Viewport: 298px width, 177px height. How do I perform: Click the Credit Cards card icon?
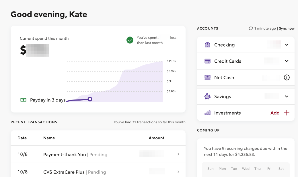point(207,61)
